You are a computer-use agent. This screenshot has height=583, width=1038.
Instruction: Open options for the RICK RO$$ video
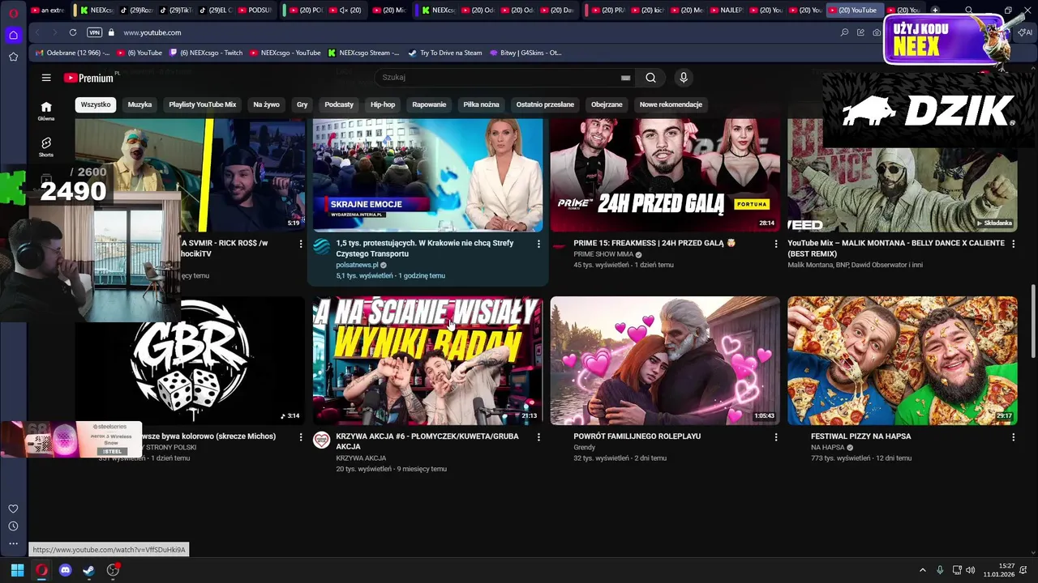click(301, 244)
